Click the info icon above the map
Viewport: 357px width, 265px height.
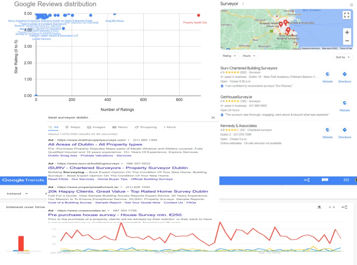pyautogui.click(x=351, y=5)
